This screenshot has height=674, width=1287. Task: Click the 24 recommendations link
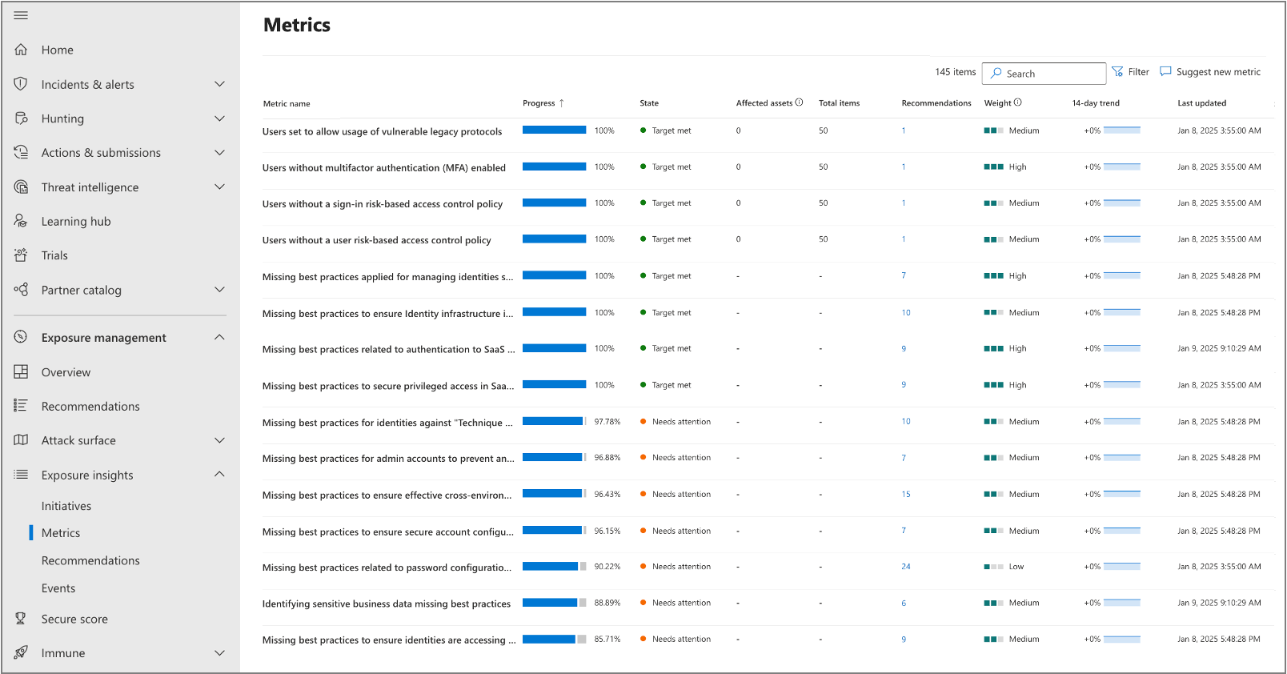pos(906,567)
